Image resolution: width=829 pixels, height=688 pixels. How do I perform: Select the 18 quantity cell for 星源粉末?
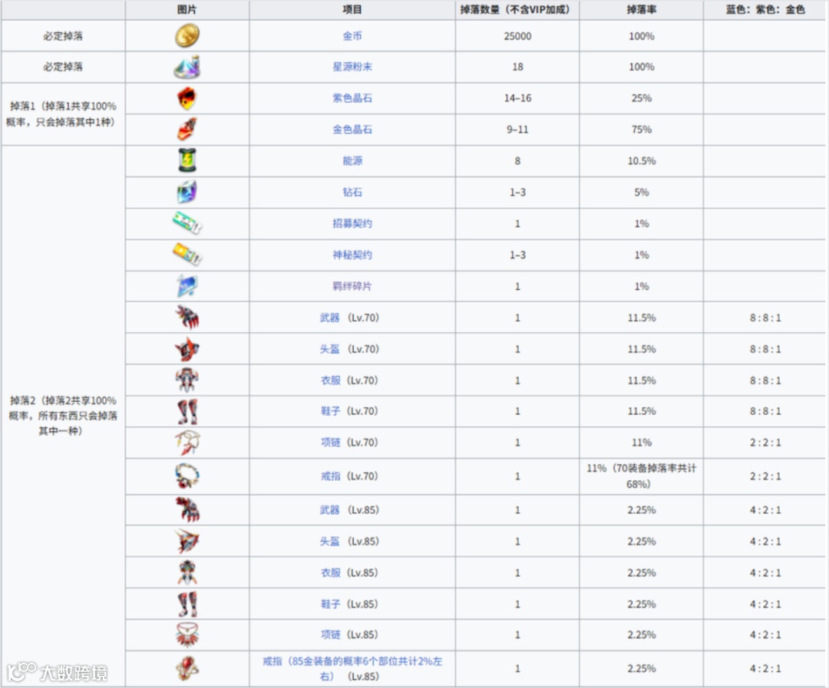pos(517,67)
